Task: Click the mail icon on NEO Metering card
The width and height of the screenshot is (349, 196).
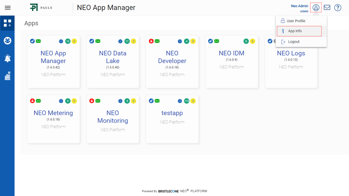Action: (38, 101)
